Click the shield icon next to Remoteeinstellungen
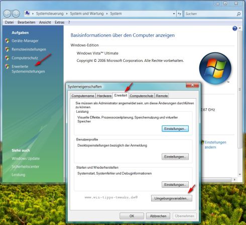Viewport: 246px width, 225px height. point(7,49)
